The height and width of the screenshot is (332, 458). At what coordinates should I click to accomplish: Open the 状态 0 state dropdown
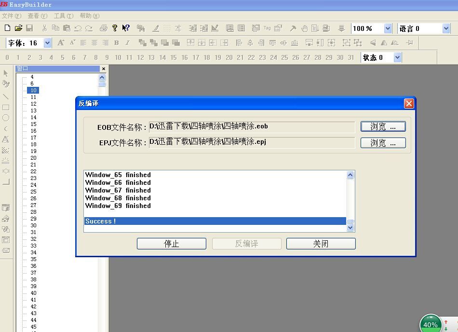(x=397, y=57)
